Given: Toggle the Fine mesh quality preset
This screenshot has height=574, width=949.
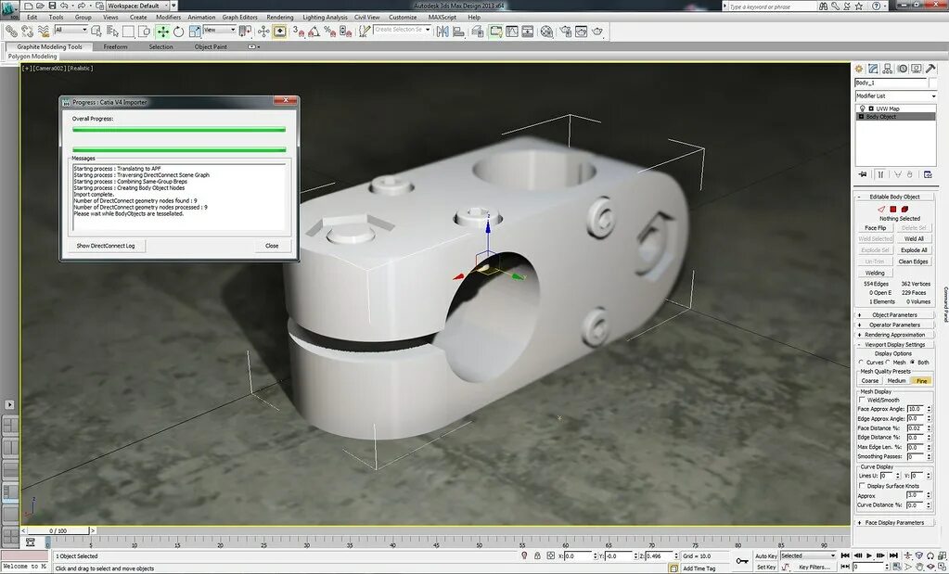Looking at the screenshot, I should pyautogui.click(x=921, y=380).
